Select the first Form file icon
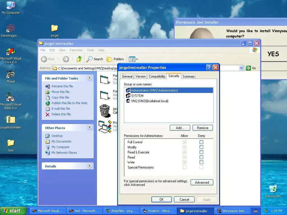 point(105,80)
